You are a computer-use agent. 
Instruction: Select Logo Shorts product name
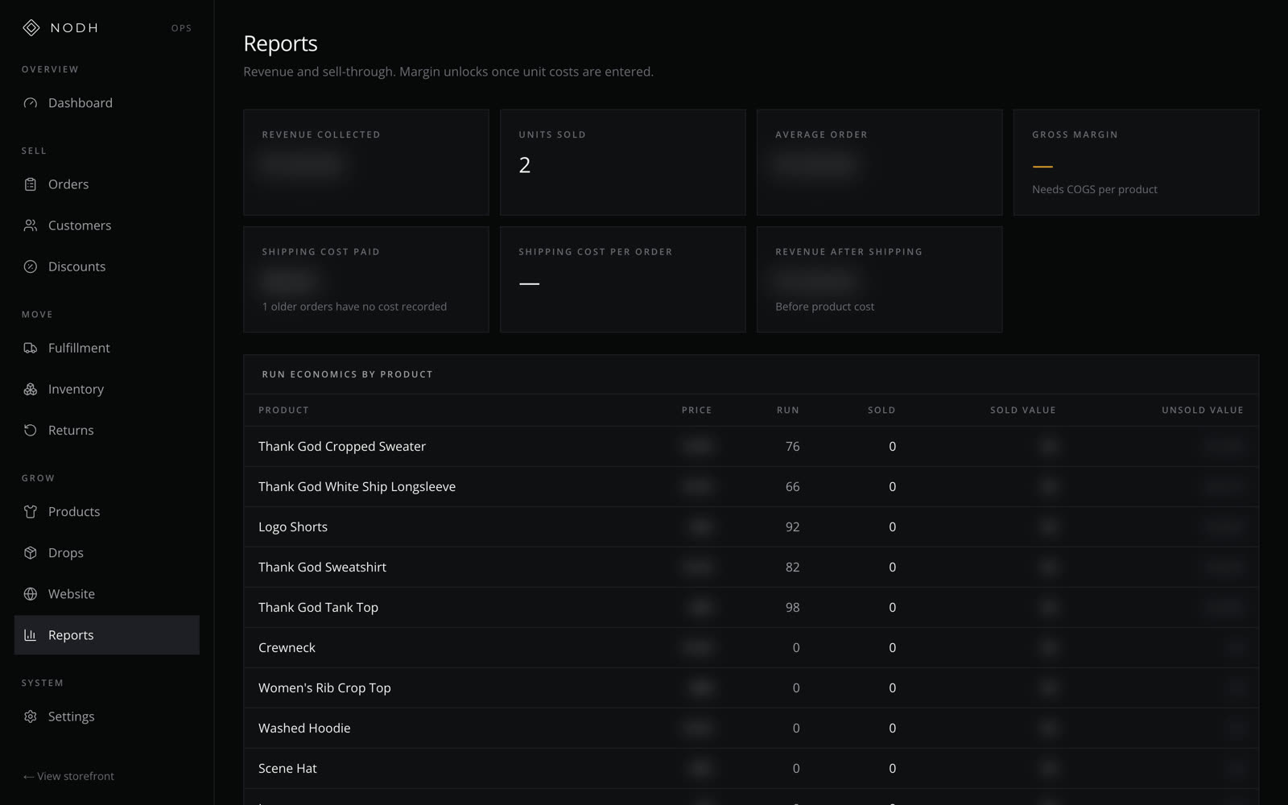point(293,526)
